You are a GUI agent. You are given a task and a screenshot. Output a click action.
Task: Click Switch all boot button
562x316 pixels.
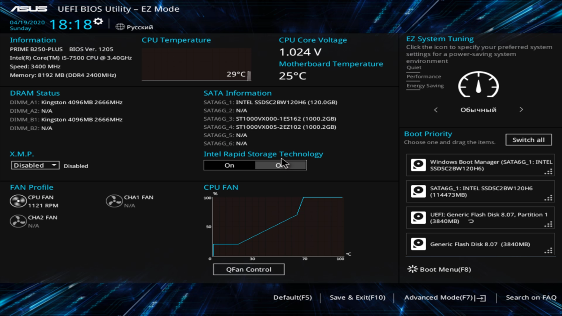click(x=528, y=140)
